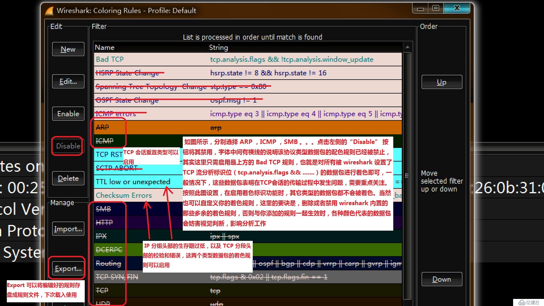This screenshot has width=544, height=306.
Task: Click the Disable button
Action: 68,146
